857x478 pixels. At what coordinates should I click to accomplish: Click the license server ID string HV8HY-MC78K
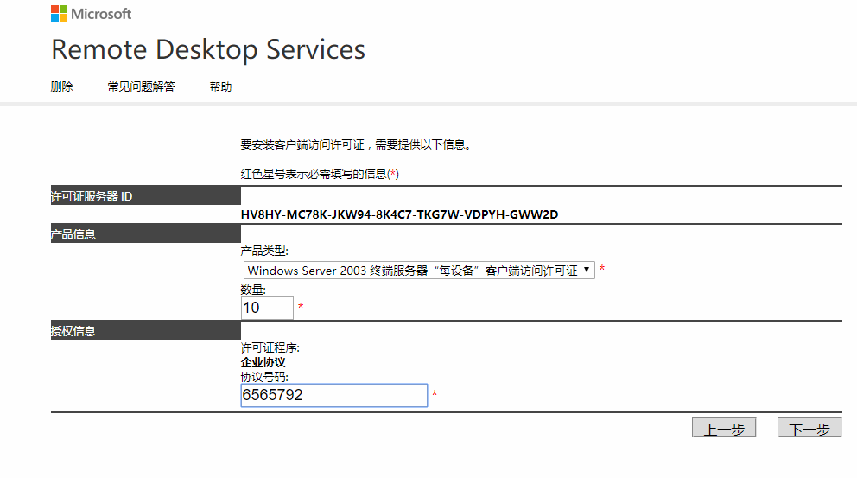[399, 214]
